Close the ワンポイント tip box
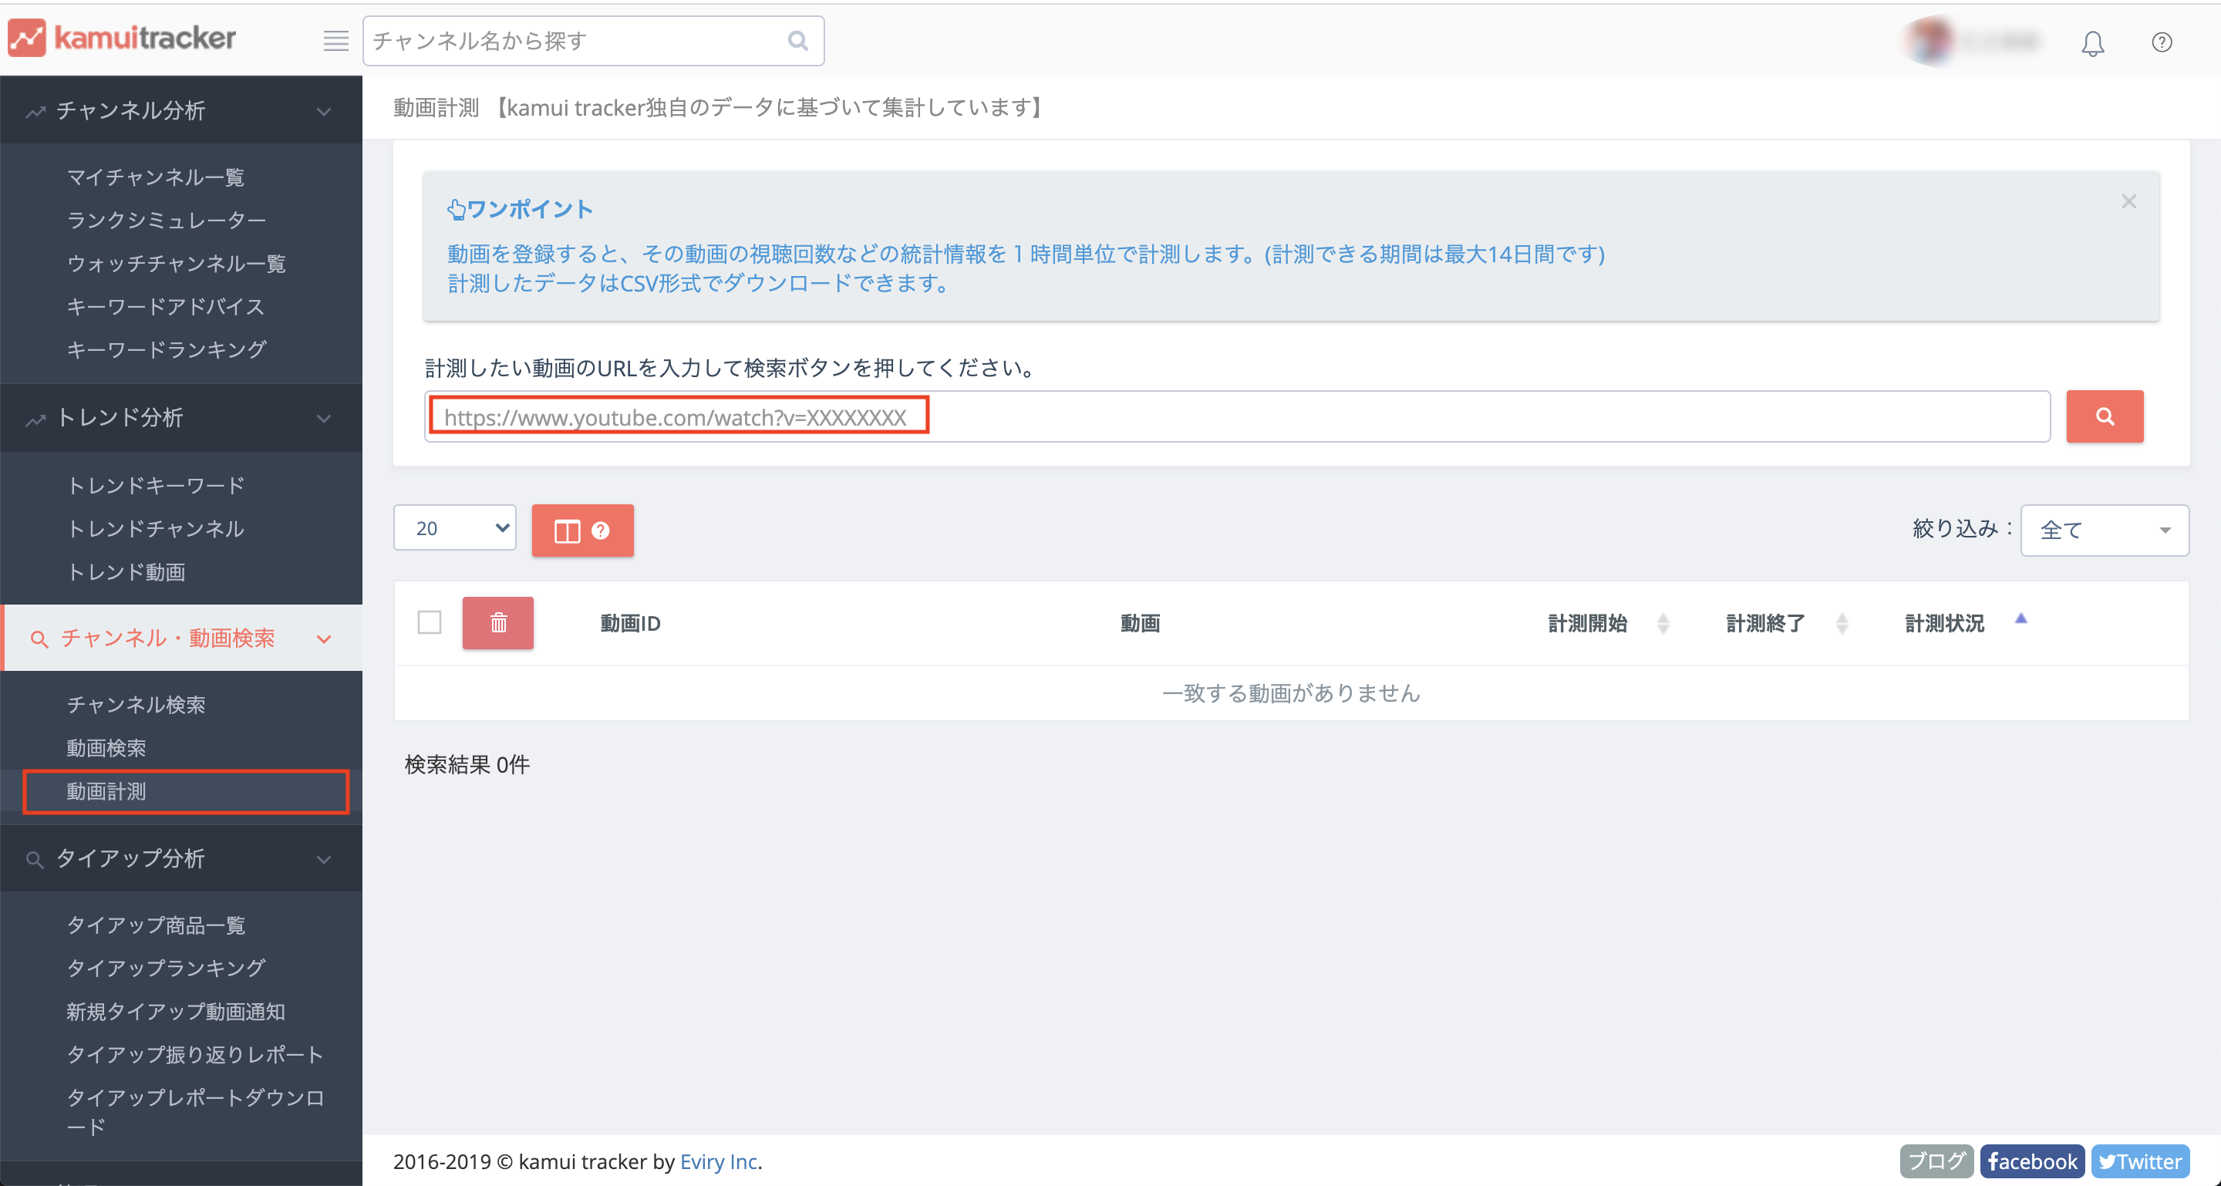 coord(2128,200)
